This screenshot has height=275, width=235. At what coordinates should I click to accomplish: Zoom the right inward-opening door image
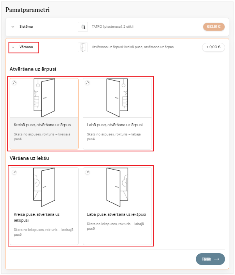[x=87, y=172]
